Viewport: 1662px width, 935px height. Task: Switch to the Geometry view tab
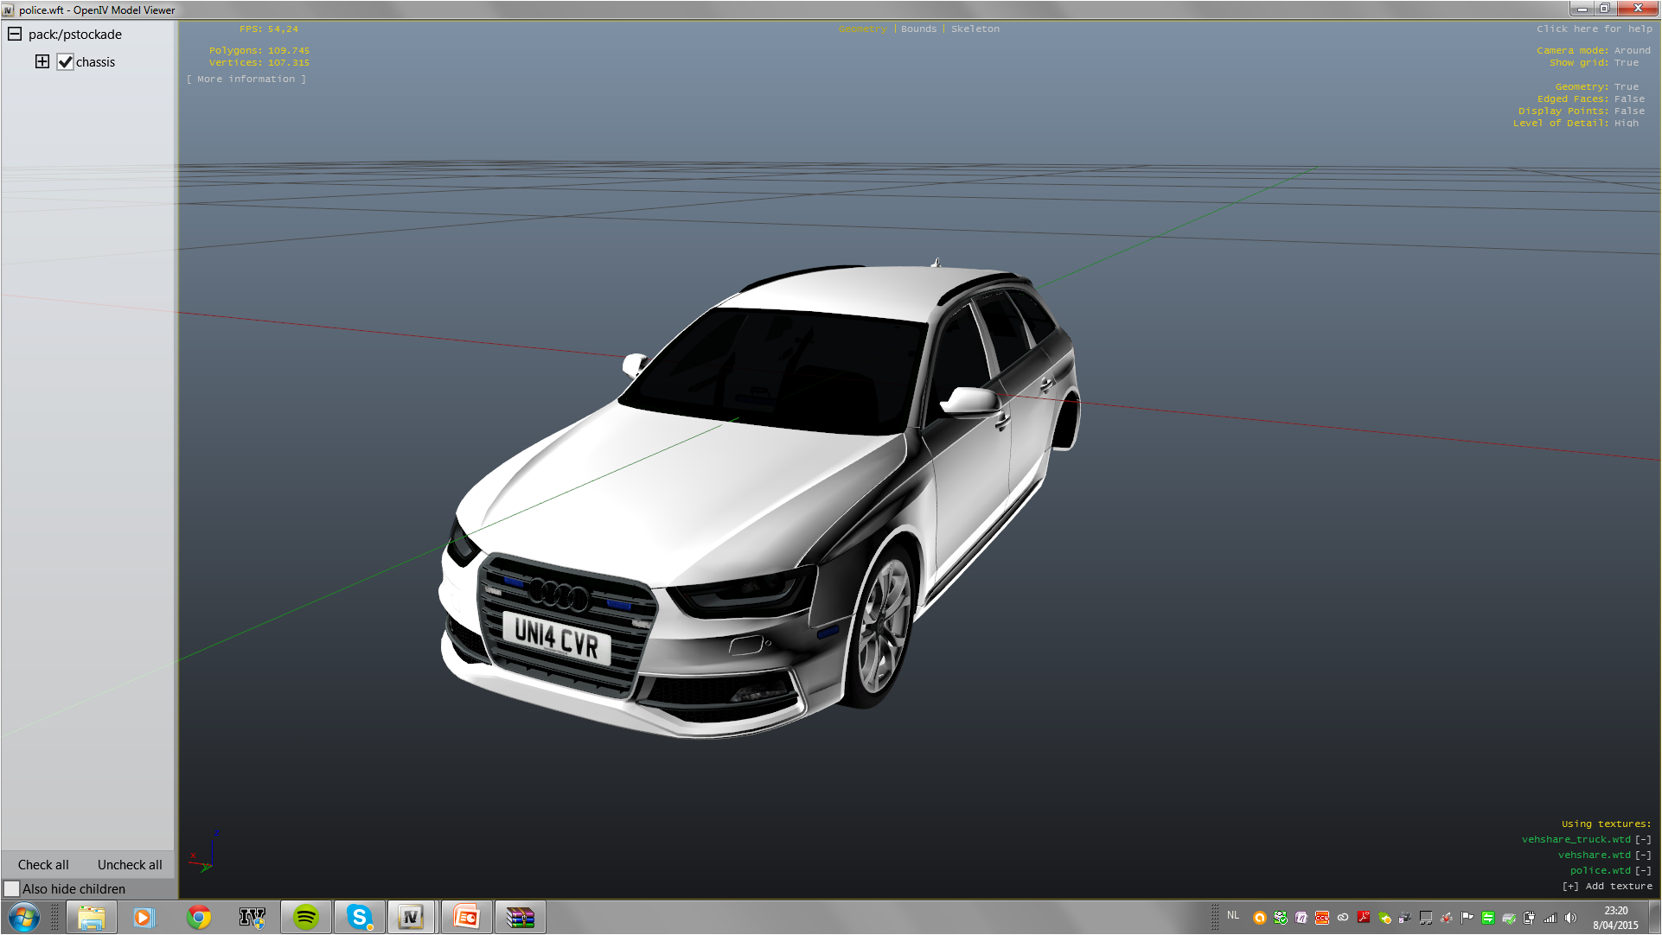pyautogui.click(x=862, y=29)
